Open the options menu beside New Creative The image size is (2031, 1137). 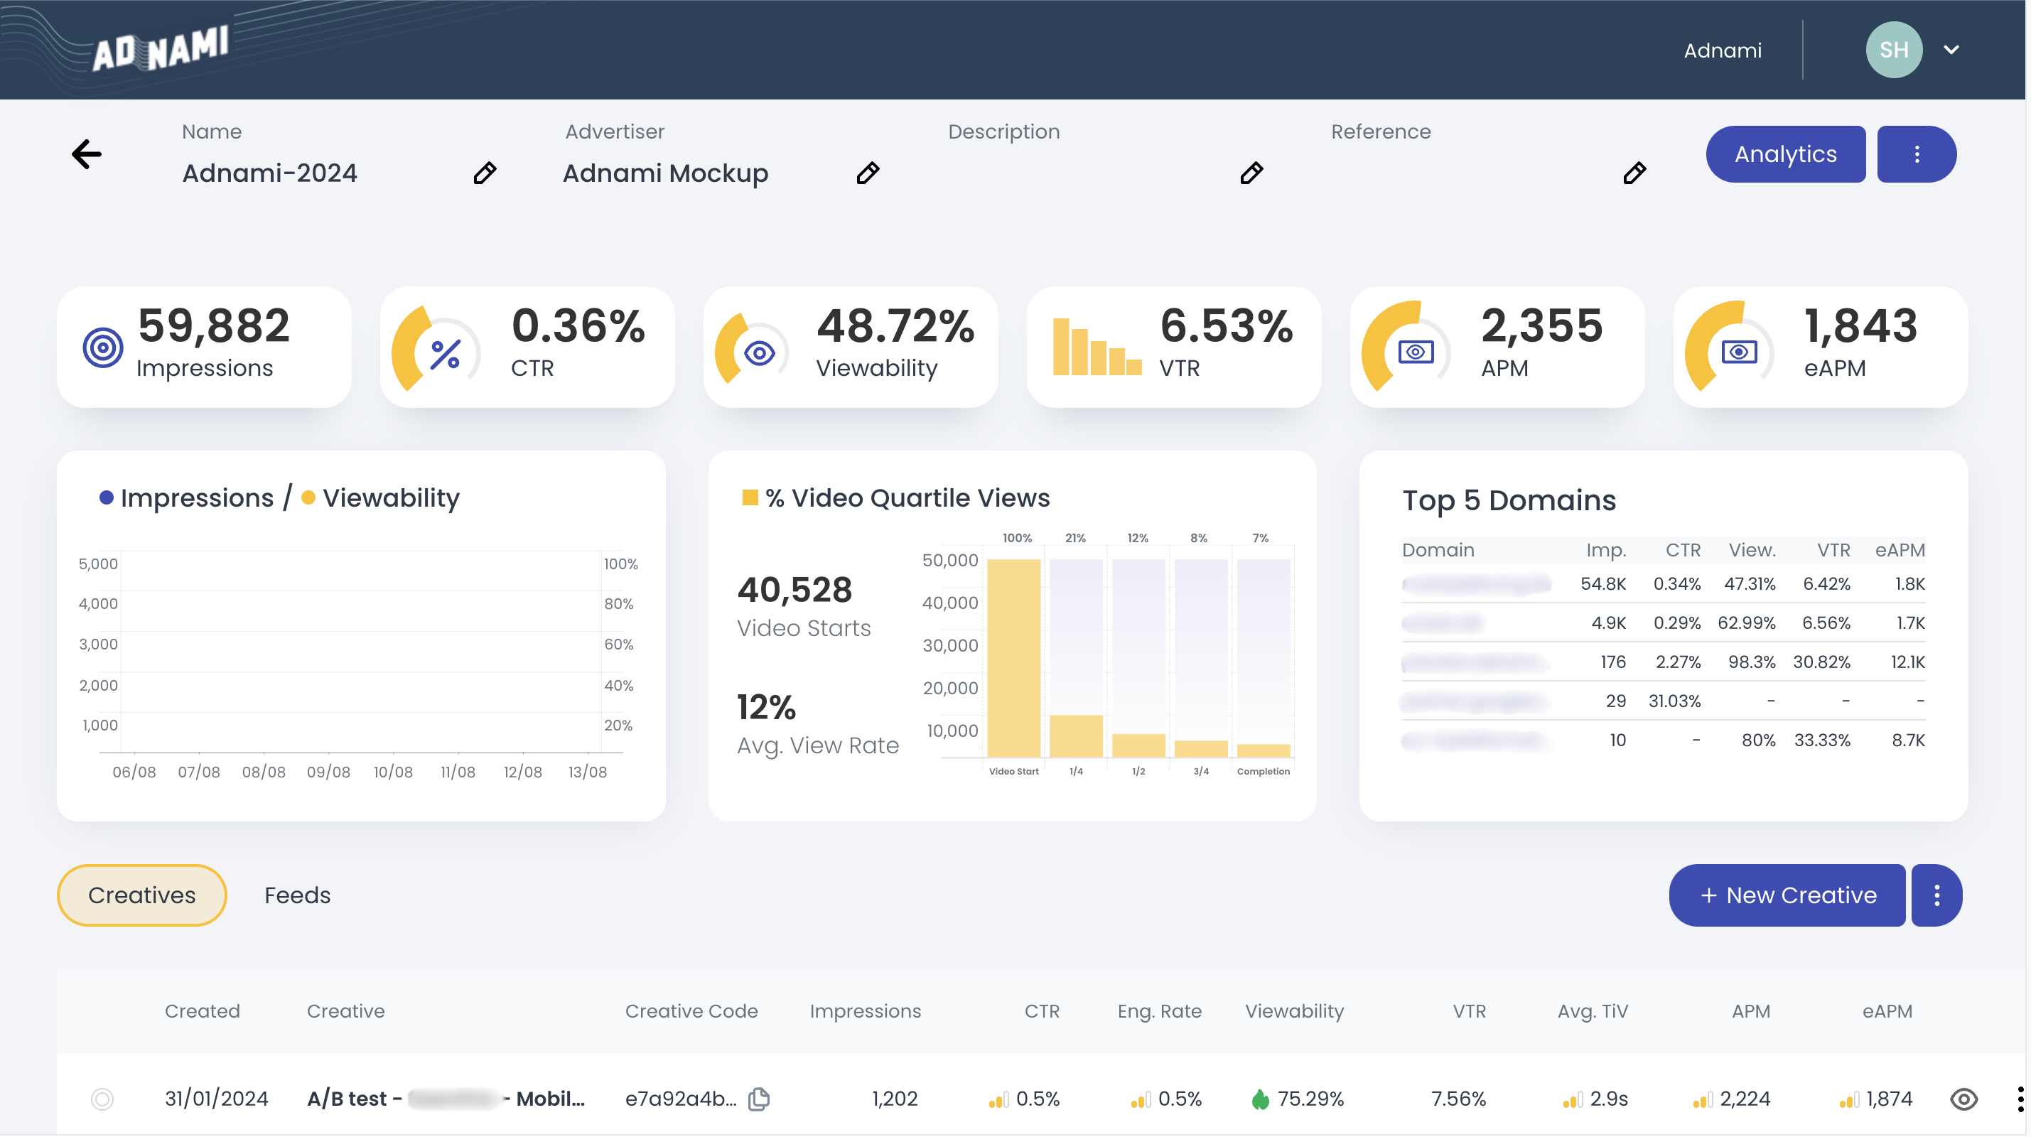(x=1936, y=895)
